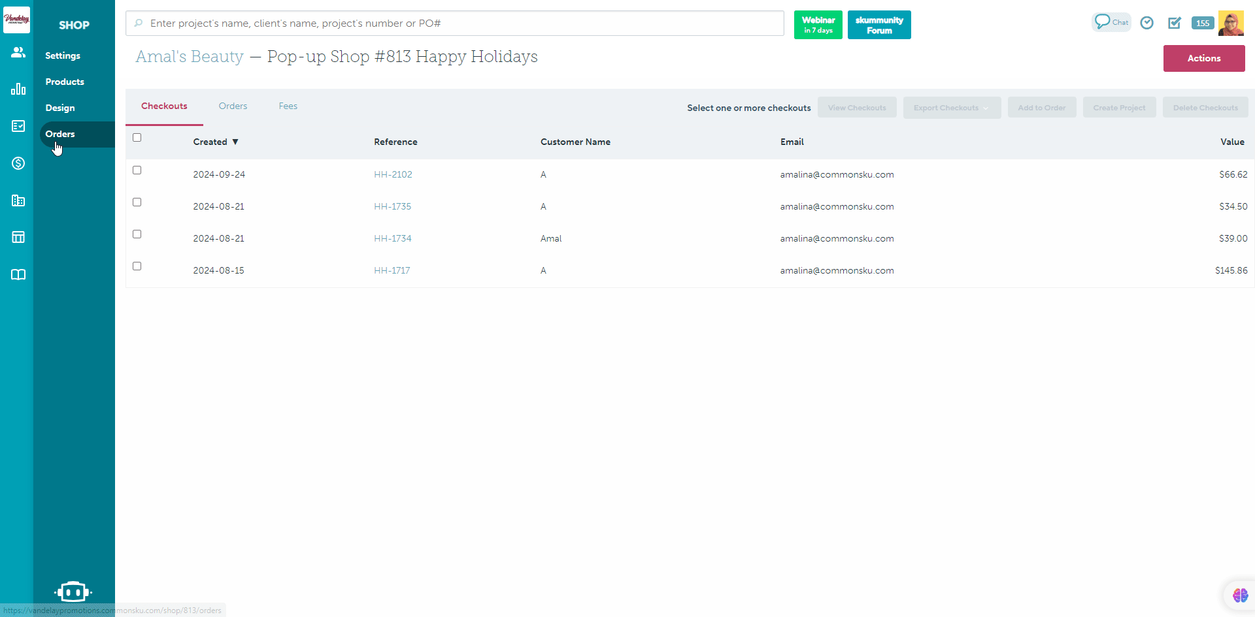Click the dollar sign finance icon
Screen dimensions: 1255x617
point(18,163)
